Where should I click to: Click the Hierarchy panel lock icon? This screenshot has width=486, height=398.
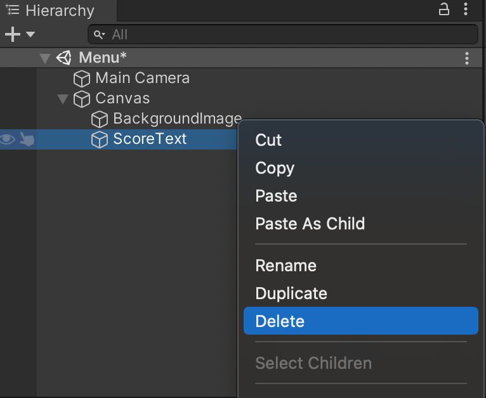[x=444, y=10]
